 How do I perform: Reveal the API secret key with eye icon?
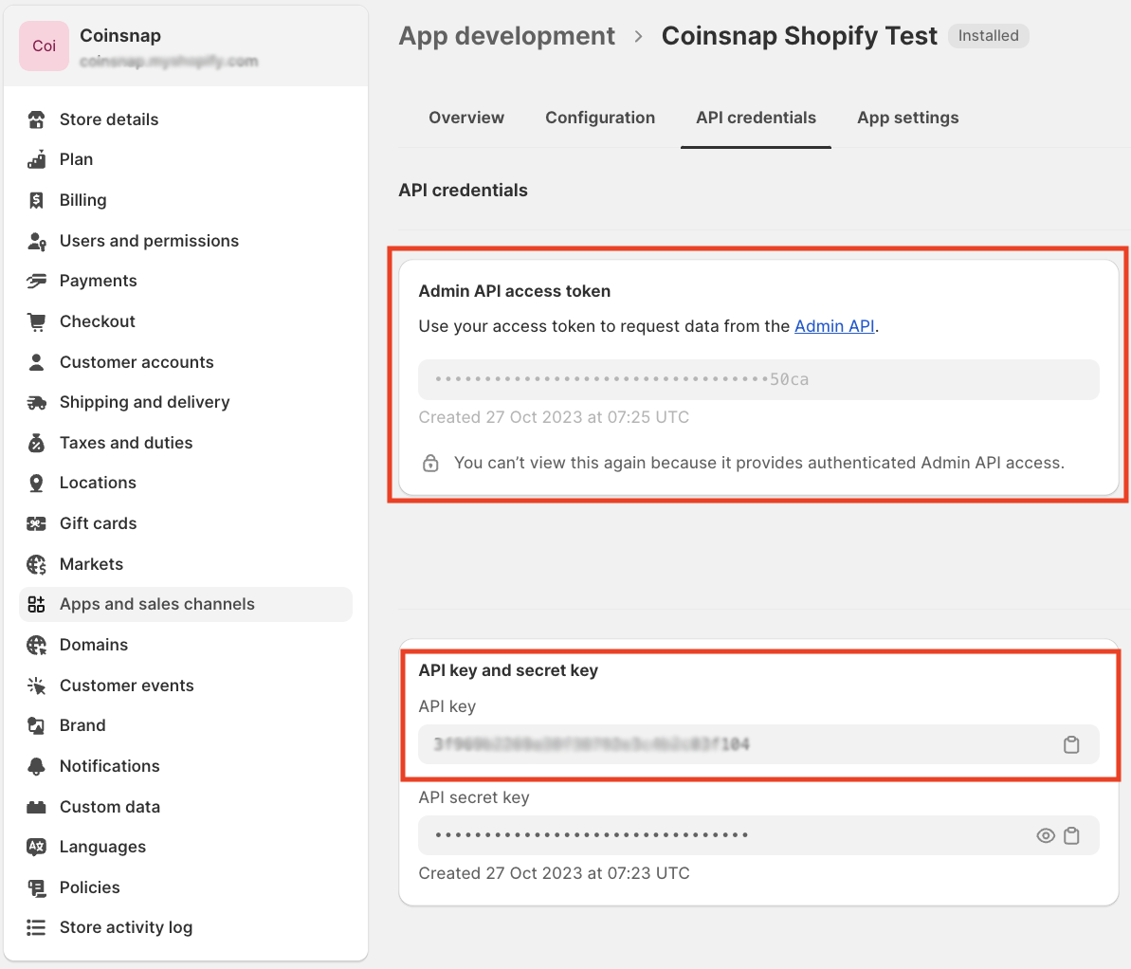(x=1046, y=835)
